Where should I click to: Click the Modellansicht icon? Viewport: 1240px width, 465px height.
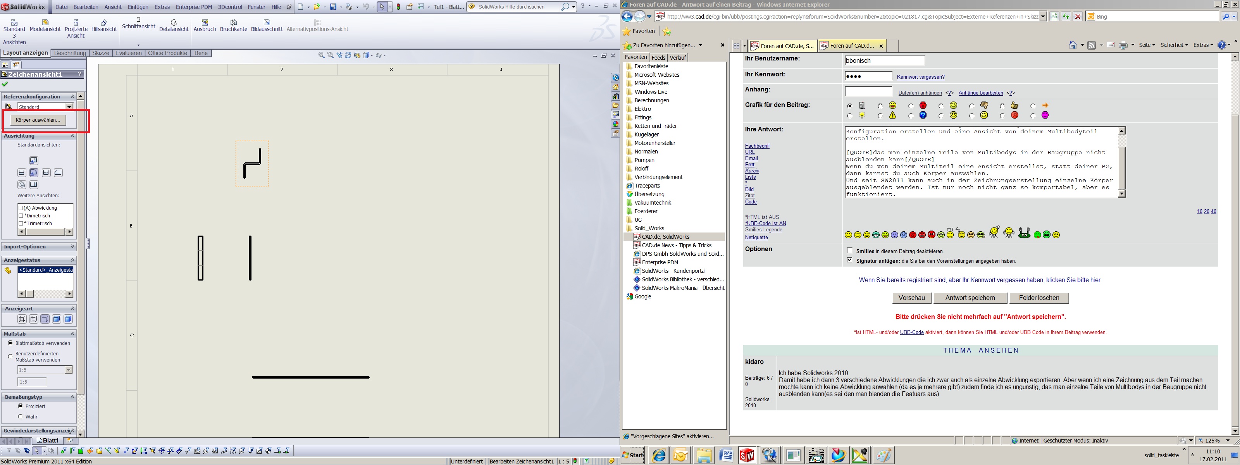[x=45, y=22]
